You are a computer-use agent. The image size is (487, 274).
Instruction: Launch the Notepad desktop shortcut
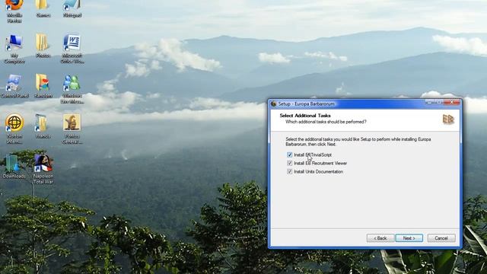coord(72,8)
